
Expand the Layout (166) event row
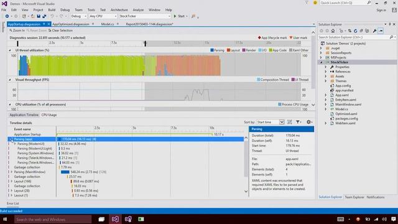coord(11,181)
